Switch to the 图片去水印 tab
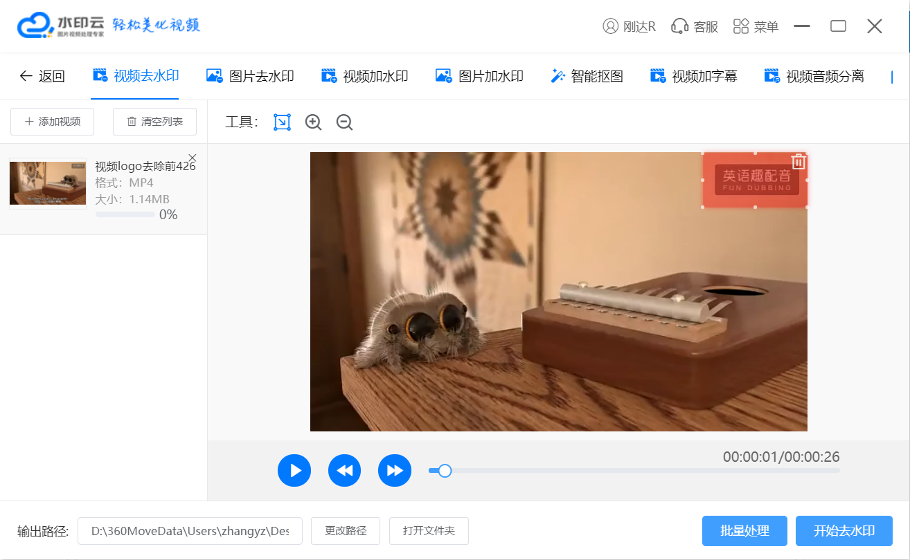This screenshot has width=910, height=560. click(x=251, y=76)
